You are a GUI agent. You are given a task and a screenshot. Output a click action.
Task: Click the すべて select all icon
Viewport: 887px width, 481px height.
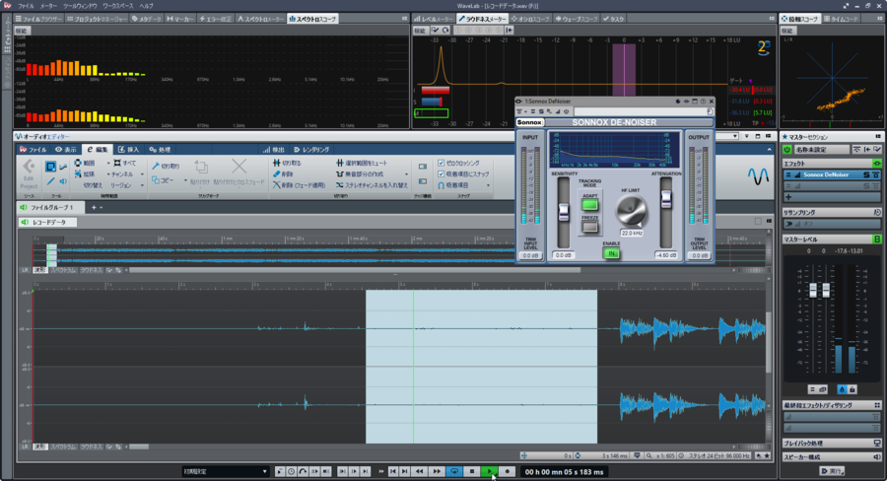tap(117, 163)
